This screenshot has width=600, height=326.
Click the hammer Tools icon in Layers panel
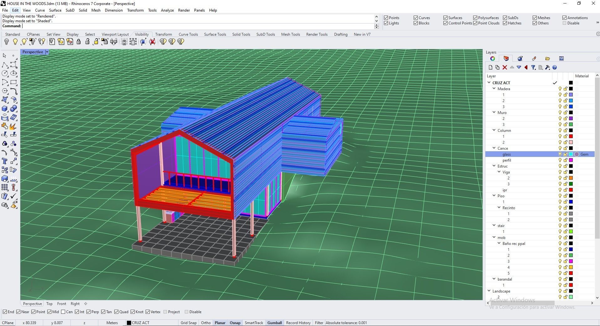point(547,67)
